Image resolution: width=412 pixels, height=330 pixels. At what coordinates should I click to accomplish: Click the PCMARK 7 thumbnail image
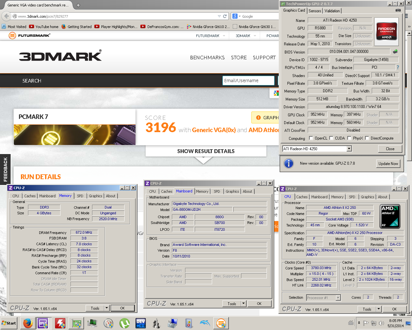point(75,135)
